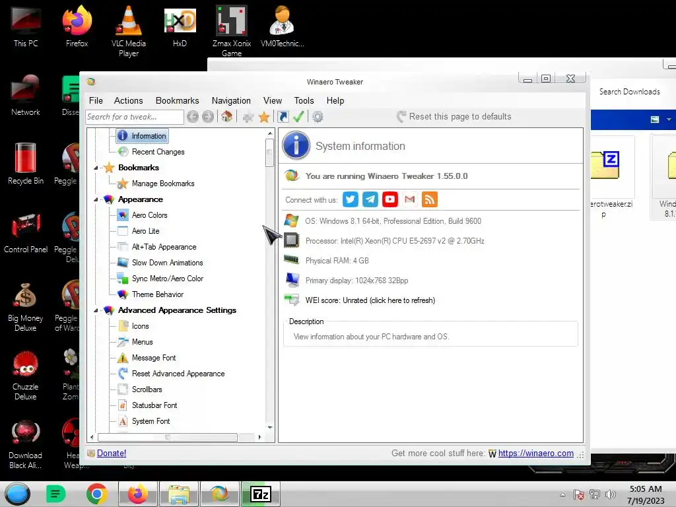Viewport: 676px width, 507px height.
Task: Open the YouTube link icon
Action: [390, 199]
